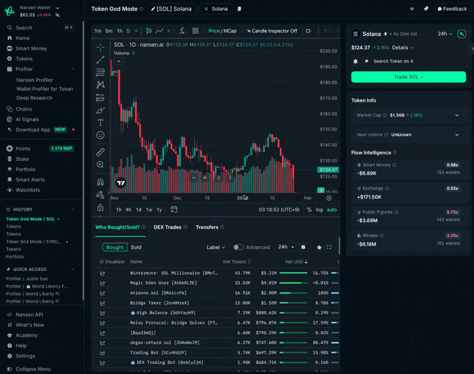
Task: Expand the Next Unlock section
Action: (457, 135)
